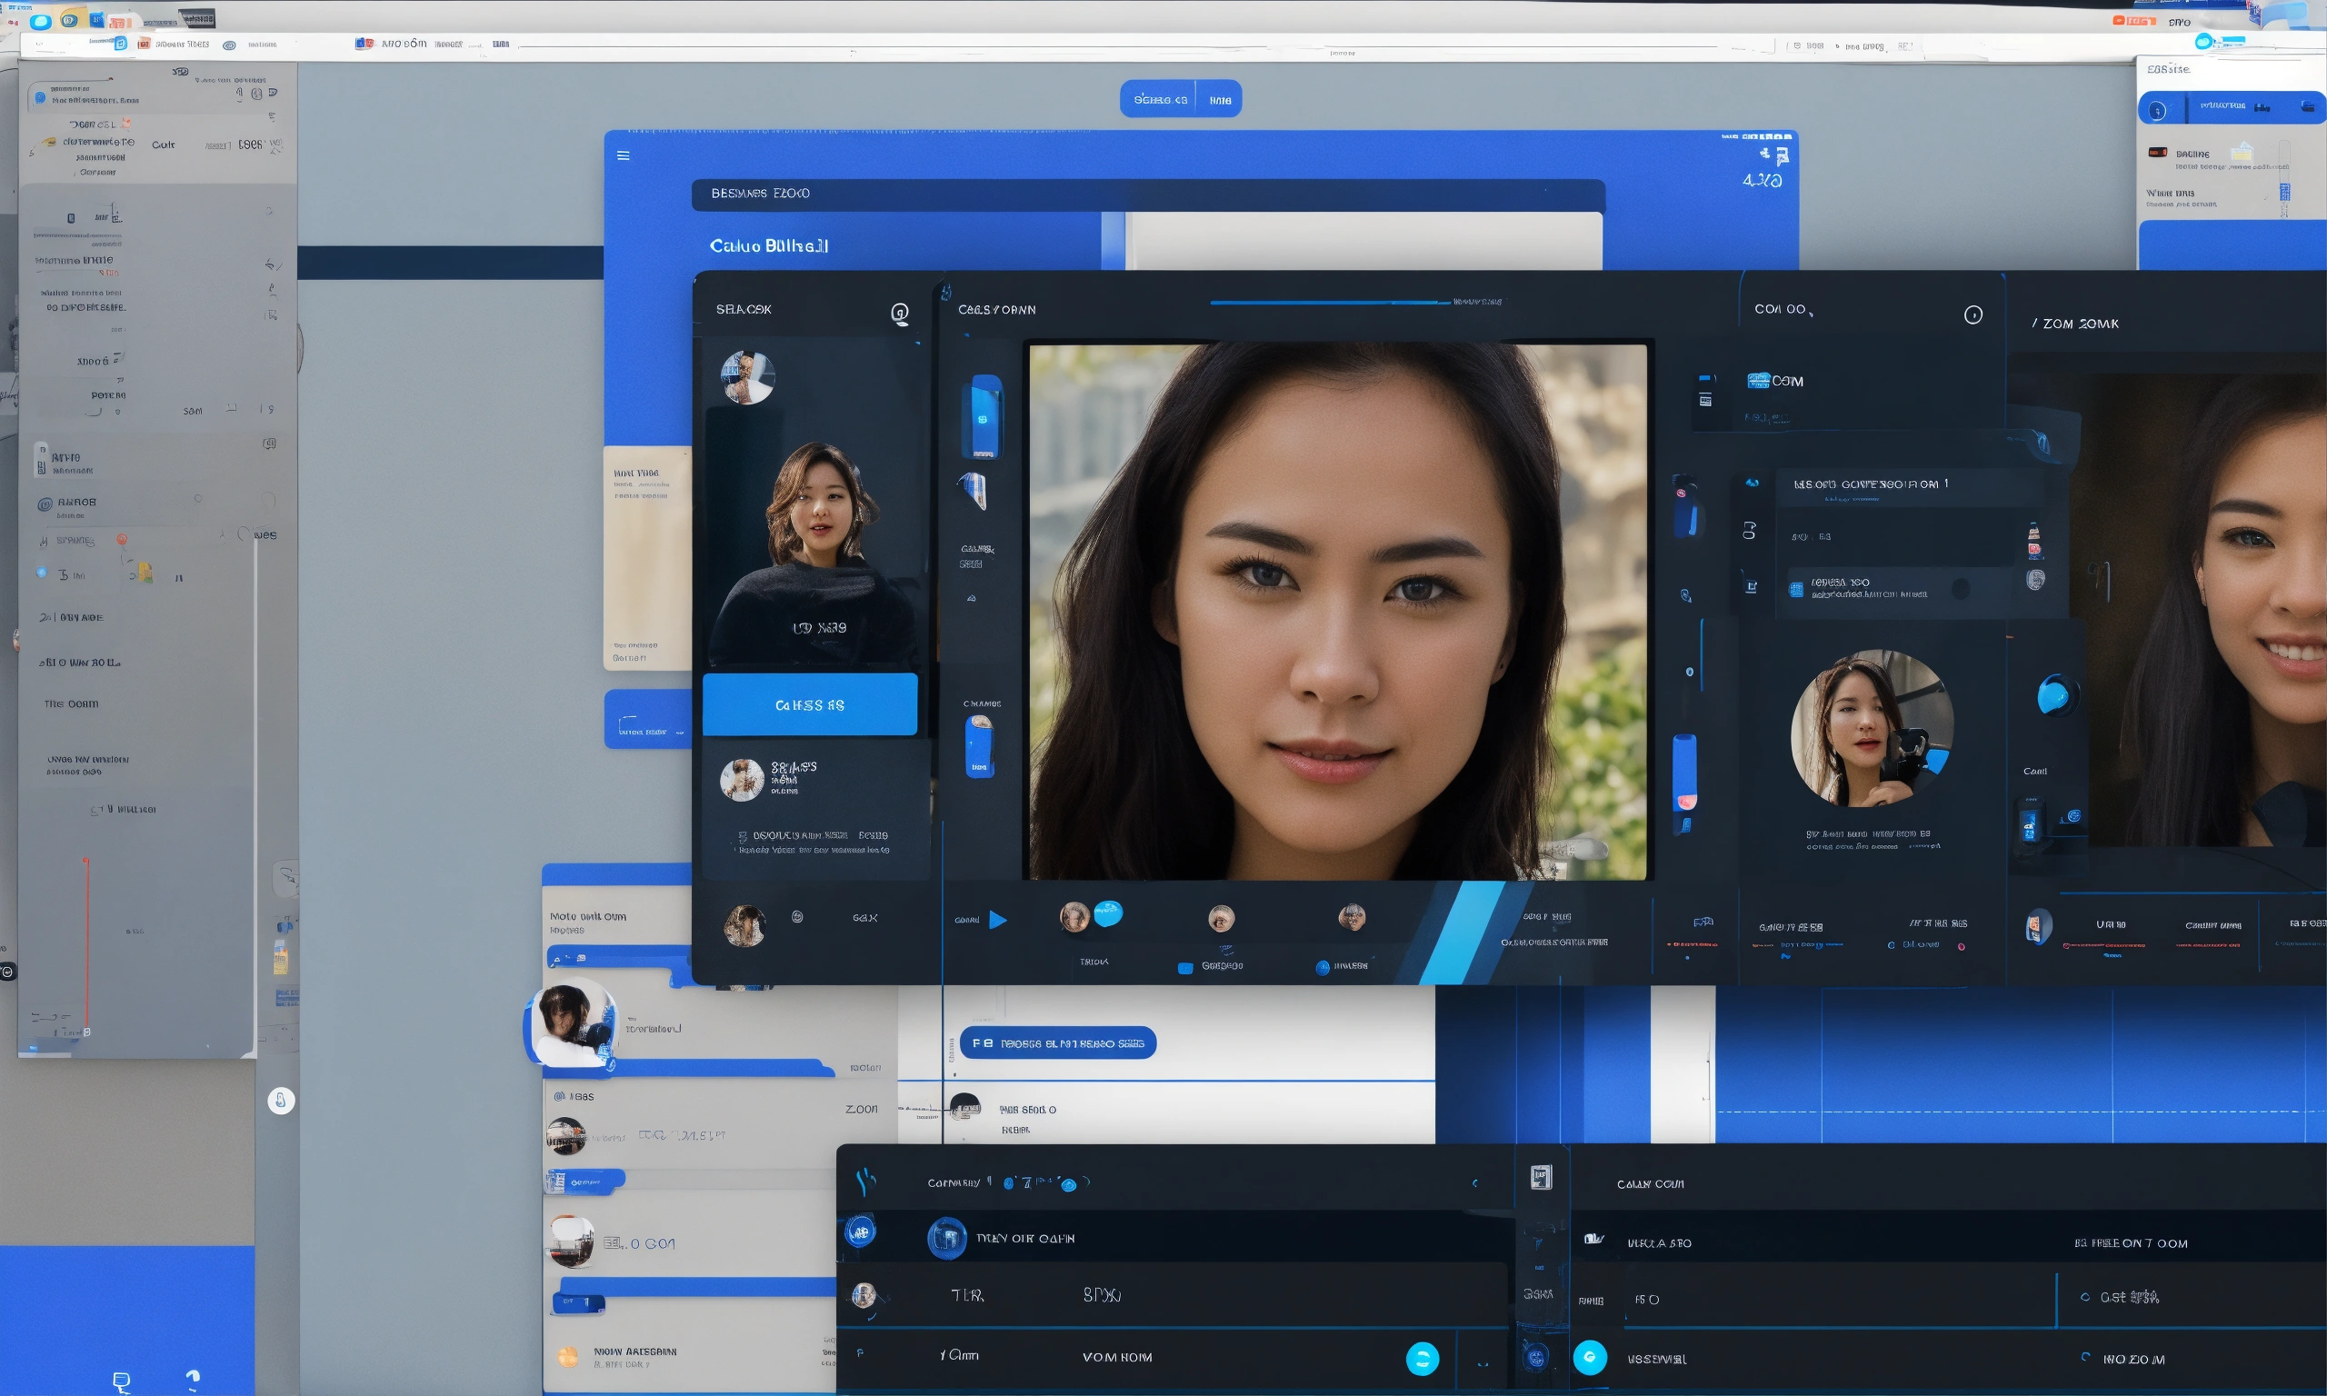Click the round blue icon beside TIEN OIR OAHN

[946, 1238]
